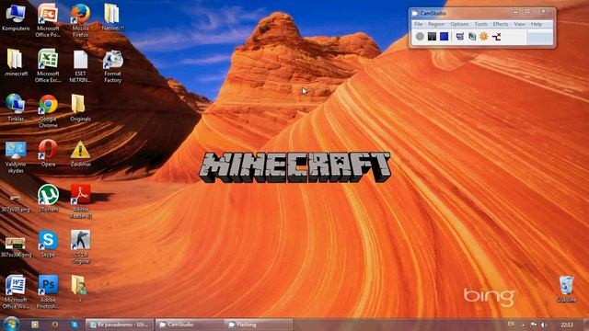
Task: Open the View menu in CamStudio
Action: tap(519, 24)
